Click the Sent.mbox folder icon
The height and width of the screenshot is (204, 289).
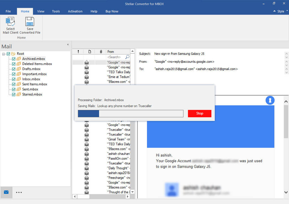pyautogui.click(x=19, y=89)
